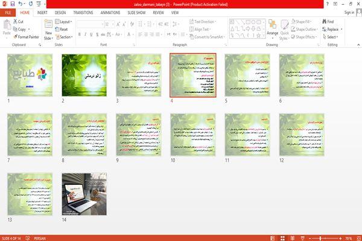This screenshot has width=362, height=241.
Task: Select the triangle shape in shapes gallery
Action: click(232, 29)
